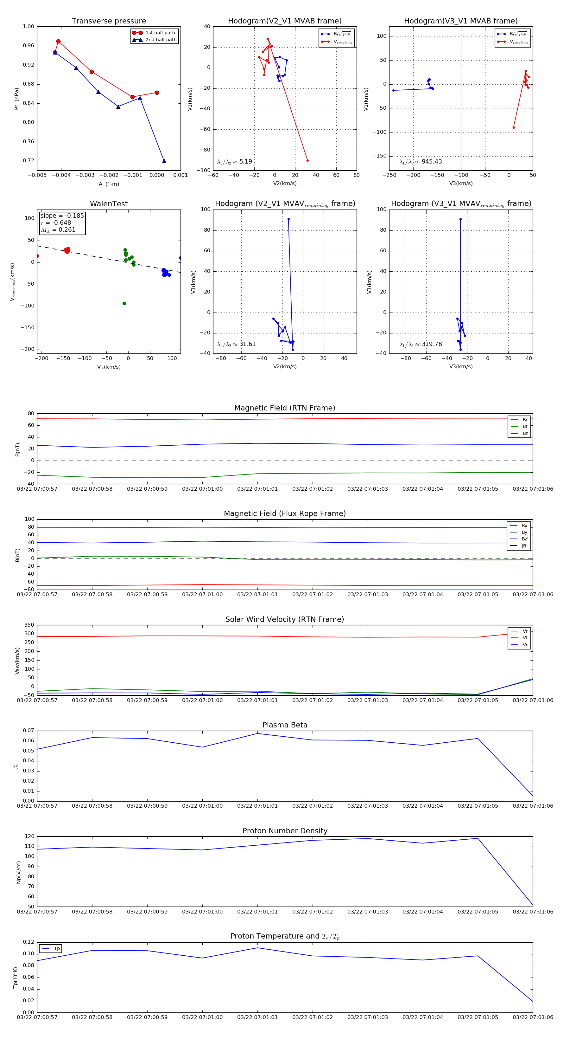Viewport: 570px width, 1046px height.
Task: Click the 'Np(#/cc)' y-axis label
Action: [x=18, y=872]
